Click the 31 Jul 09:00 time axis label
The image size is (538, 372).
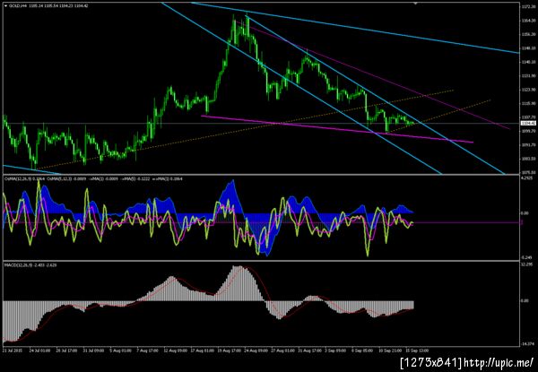tap(91, 350)
